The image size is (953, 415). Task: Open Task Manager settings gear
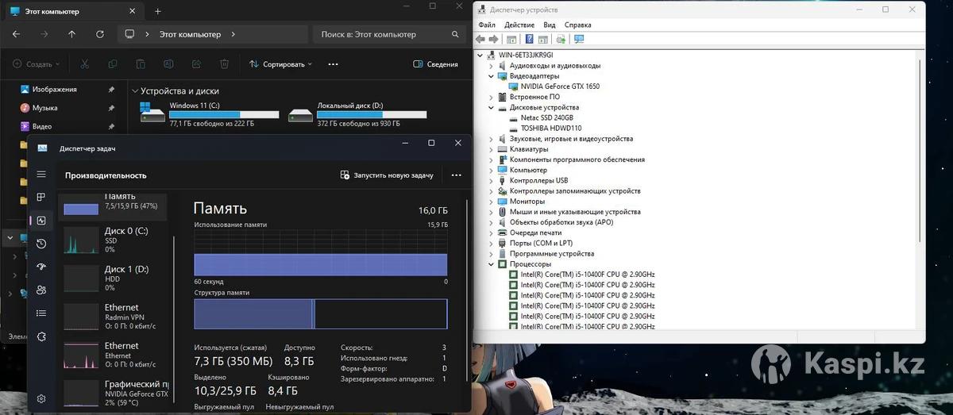tap(41, 398)
